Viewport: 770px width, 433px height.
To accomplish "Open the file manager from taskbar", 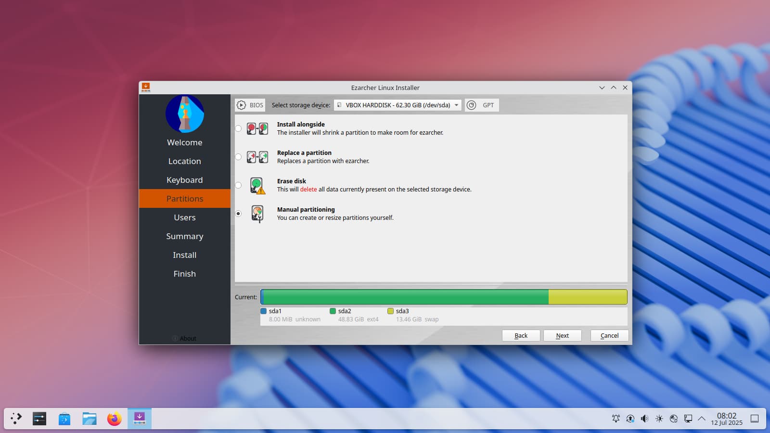I will coord(89,419).
